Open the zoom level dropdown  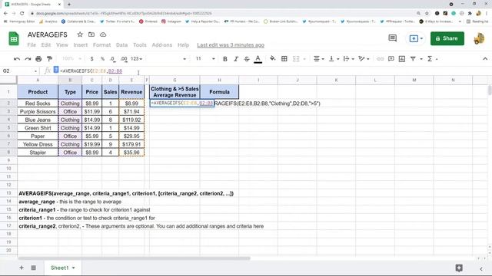coord(71,59)
